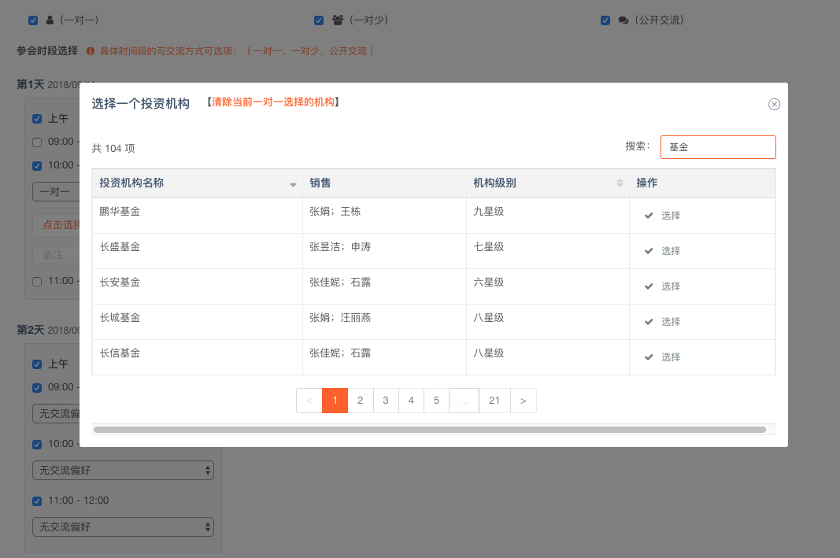Screen dimensions: 840x558
Task: Click the 点击选择 link in day 1
Action: click(61, 225)
